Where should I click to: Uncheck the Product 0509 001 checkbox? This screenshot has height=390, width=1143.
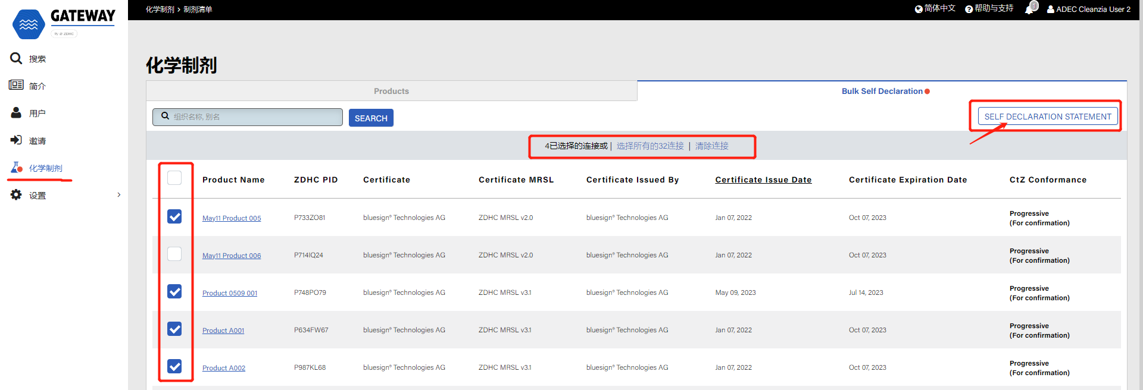coord(174,291)
